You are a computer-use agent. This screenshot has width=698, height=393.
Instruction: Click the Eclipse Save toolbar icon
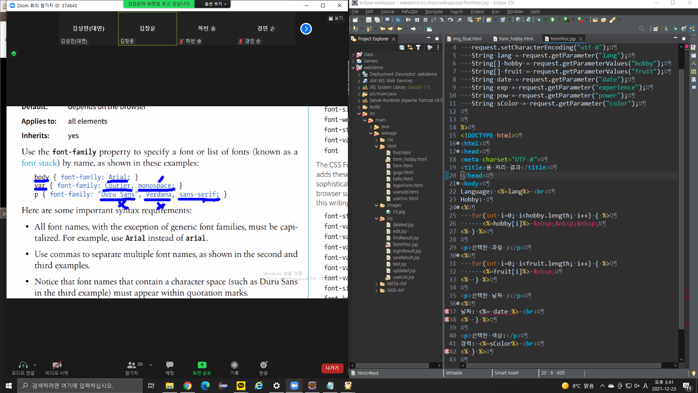coord(369,20)
